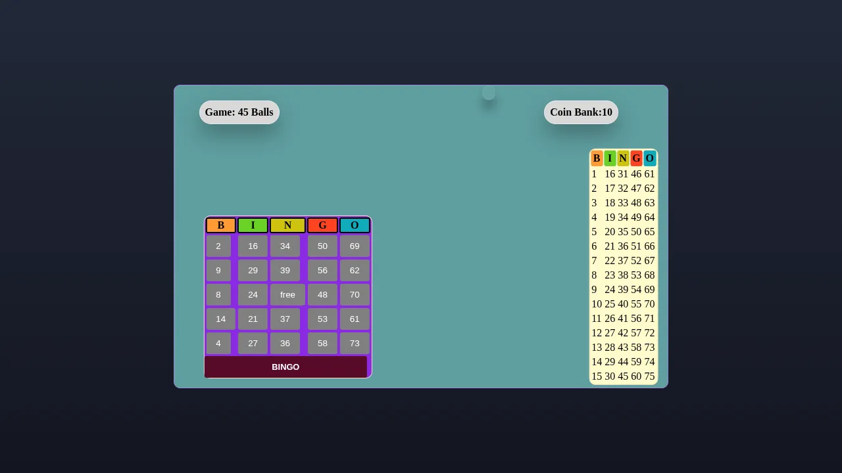Click number 52 on the number board
Screen dimensions: 842x473
point(636,261)
